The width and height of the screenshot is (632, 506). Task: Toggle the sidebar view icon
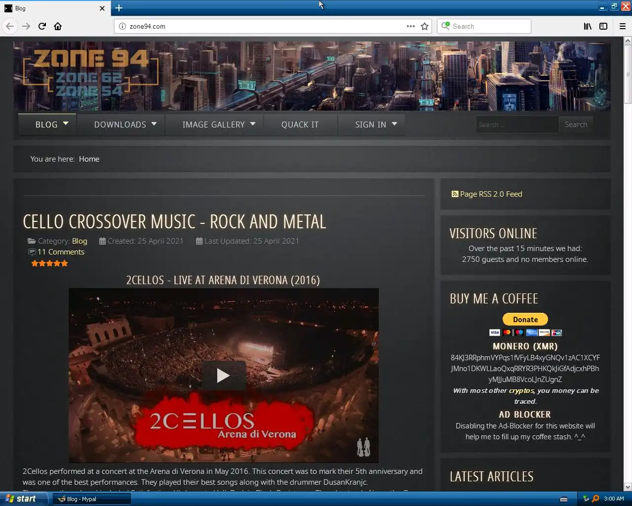point(603,26)
